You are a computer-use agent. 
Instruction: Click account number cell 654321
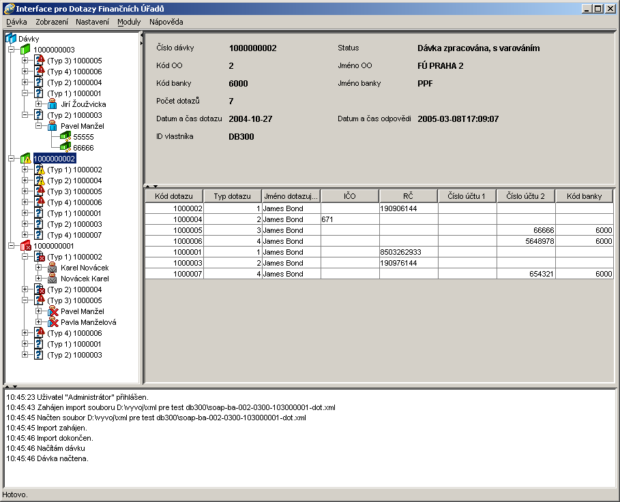(526, 274)
